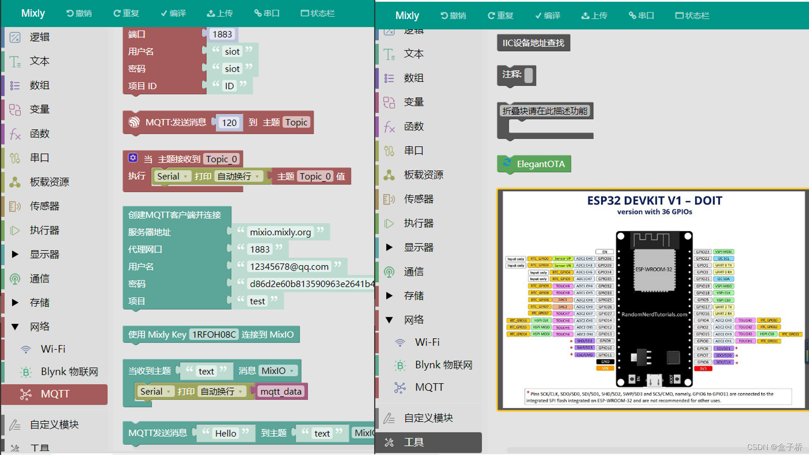Image resolution: width=809 pixels, height=455 pixels.
Task: Click Undo (撤销) in right Mixly toolbar
Action: point(453,16)
